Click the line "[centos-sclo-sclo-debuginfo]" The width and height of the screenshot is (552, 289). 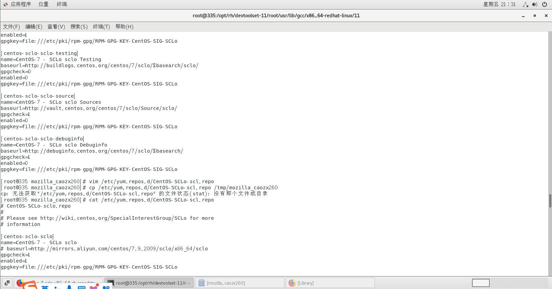point(42,139)
